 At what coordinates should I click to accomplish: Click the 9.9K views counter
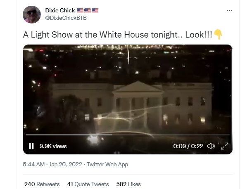pyautogui.click(x=53, y=146)
